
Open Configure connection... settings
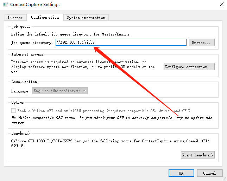point(189,67)
